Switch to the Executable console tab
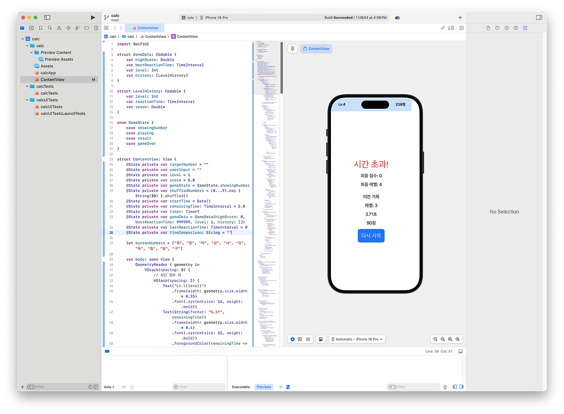 point(241,387)
